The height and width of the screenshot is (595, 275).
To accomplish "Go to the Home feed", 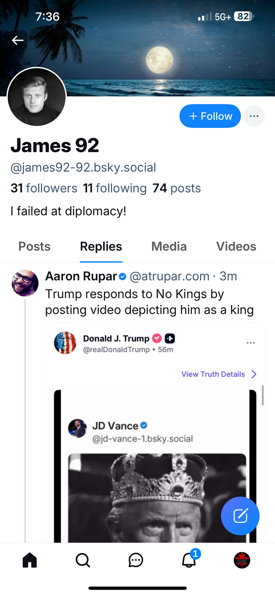I will 30,560.
